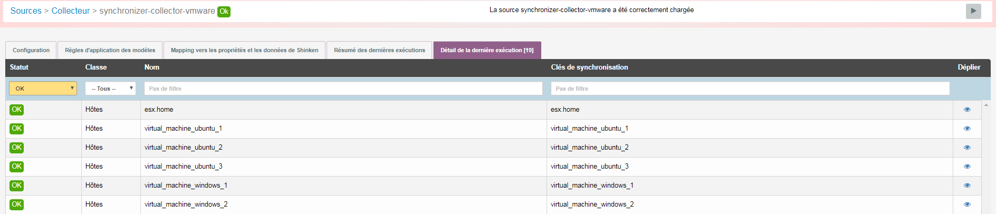
Task: Click the green Ok badge beside the source name
Action: click(x=224, y=12)
